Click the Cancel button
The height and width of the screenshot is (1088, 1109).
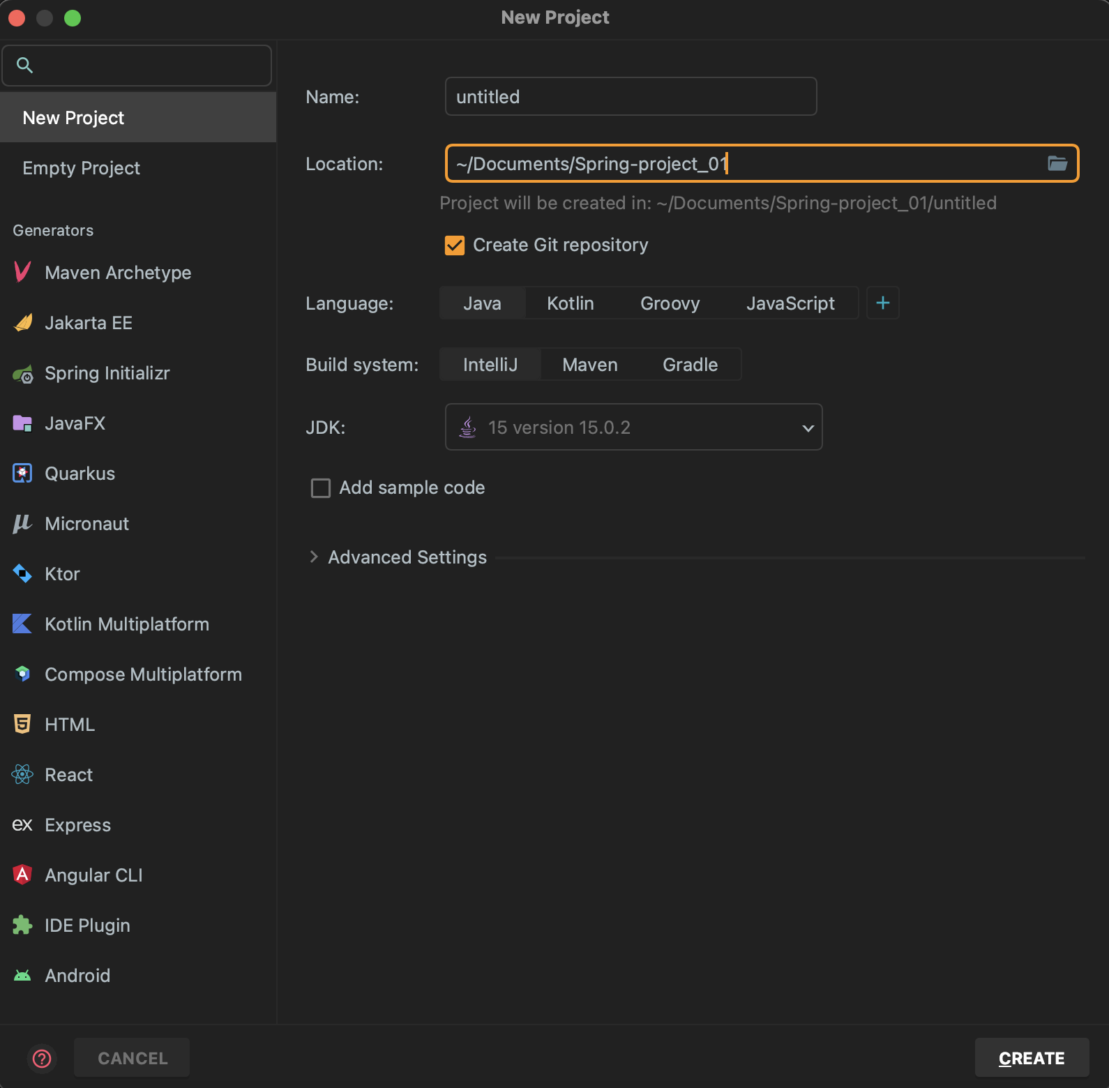tap(132, 1058)
